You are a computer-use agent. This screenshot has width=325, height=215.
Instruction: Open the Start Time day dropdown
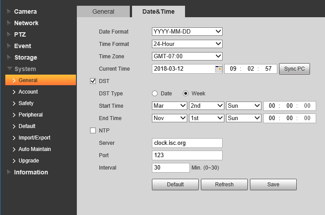tap(244, 106)
